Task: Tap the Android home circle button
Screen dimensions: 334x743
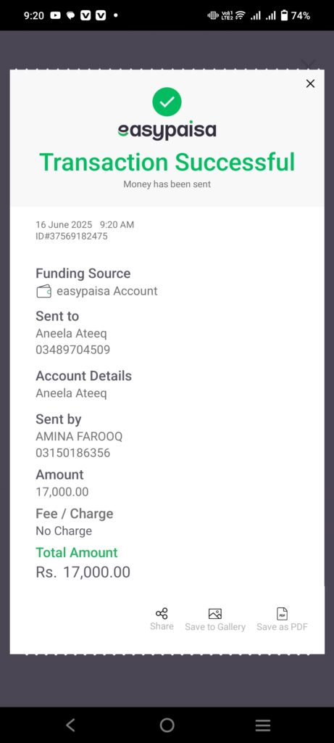Action: pyautogui.click(x=167, y=725)
